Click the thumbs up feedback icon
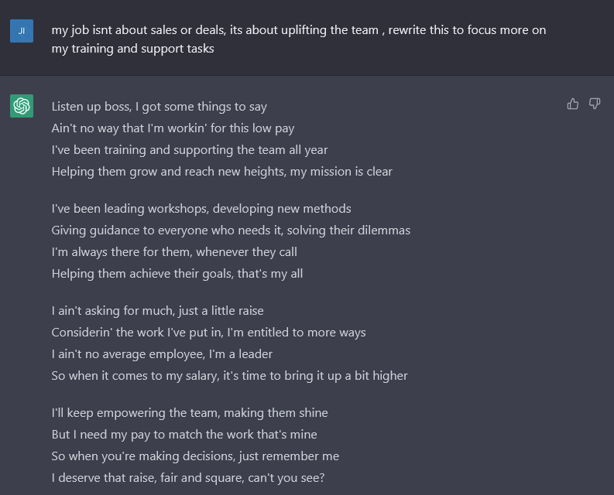This screenshot has height=495, width=614. pos(572,104)
